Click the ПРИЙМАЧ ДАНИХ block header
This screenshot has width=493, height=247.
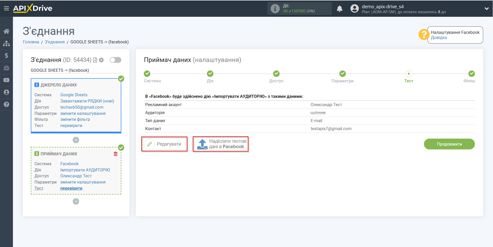(59, 154)
